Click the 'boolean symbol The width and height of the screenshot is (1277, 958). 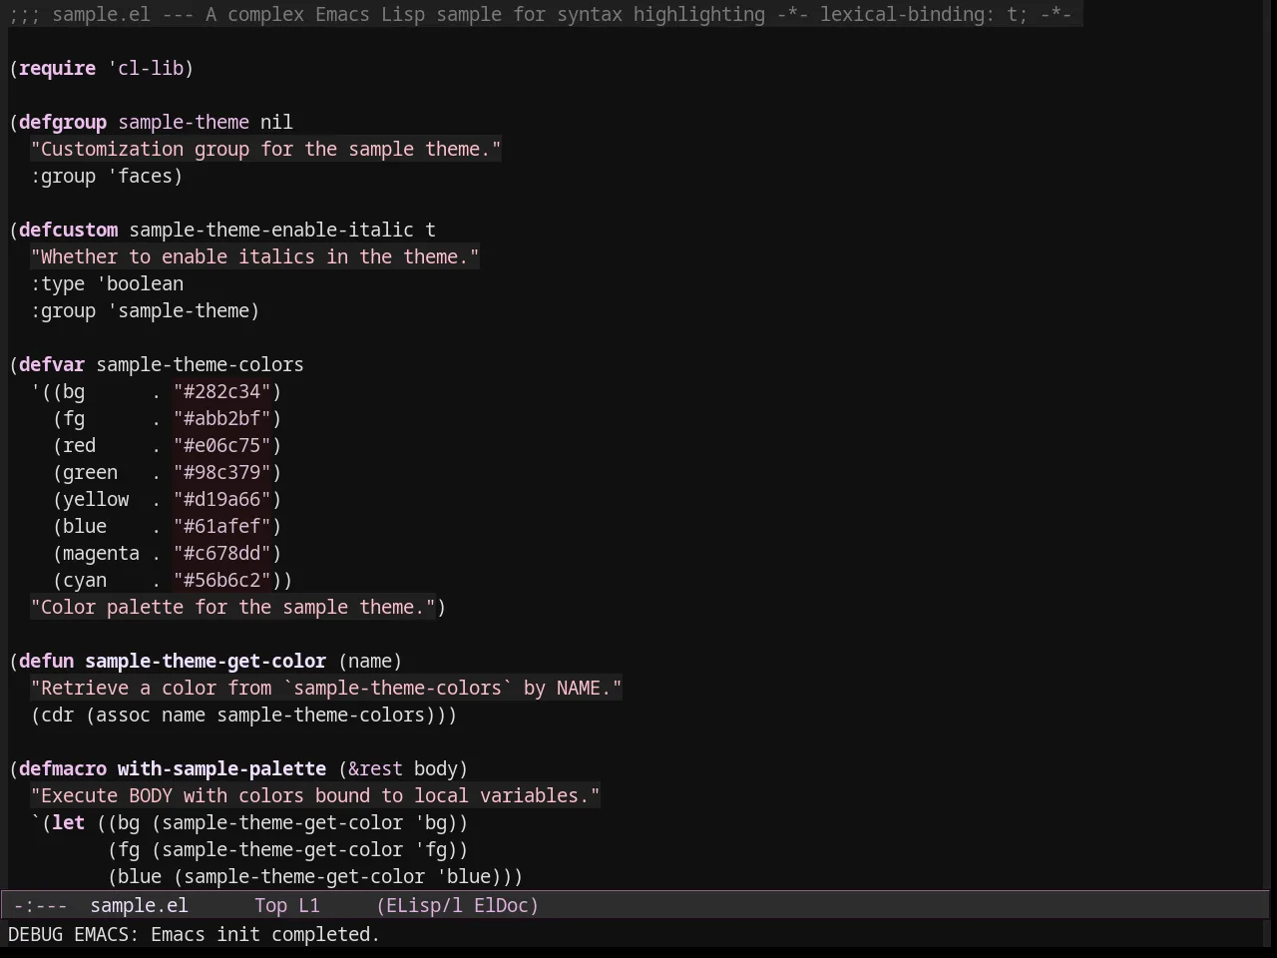click(140, 283)
